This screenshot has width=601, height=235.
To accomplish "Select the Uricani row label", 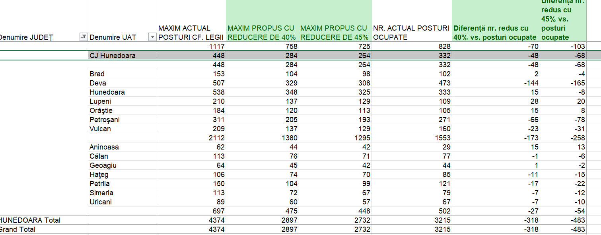I will point(100,202).
